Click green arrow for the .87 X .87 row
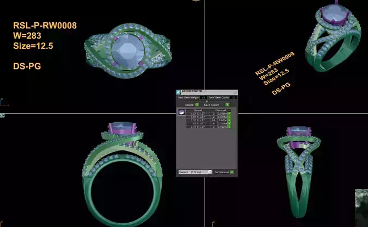 [229, 124]
